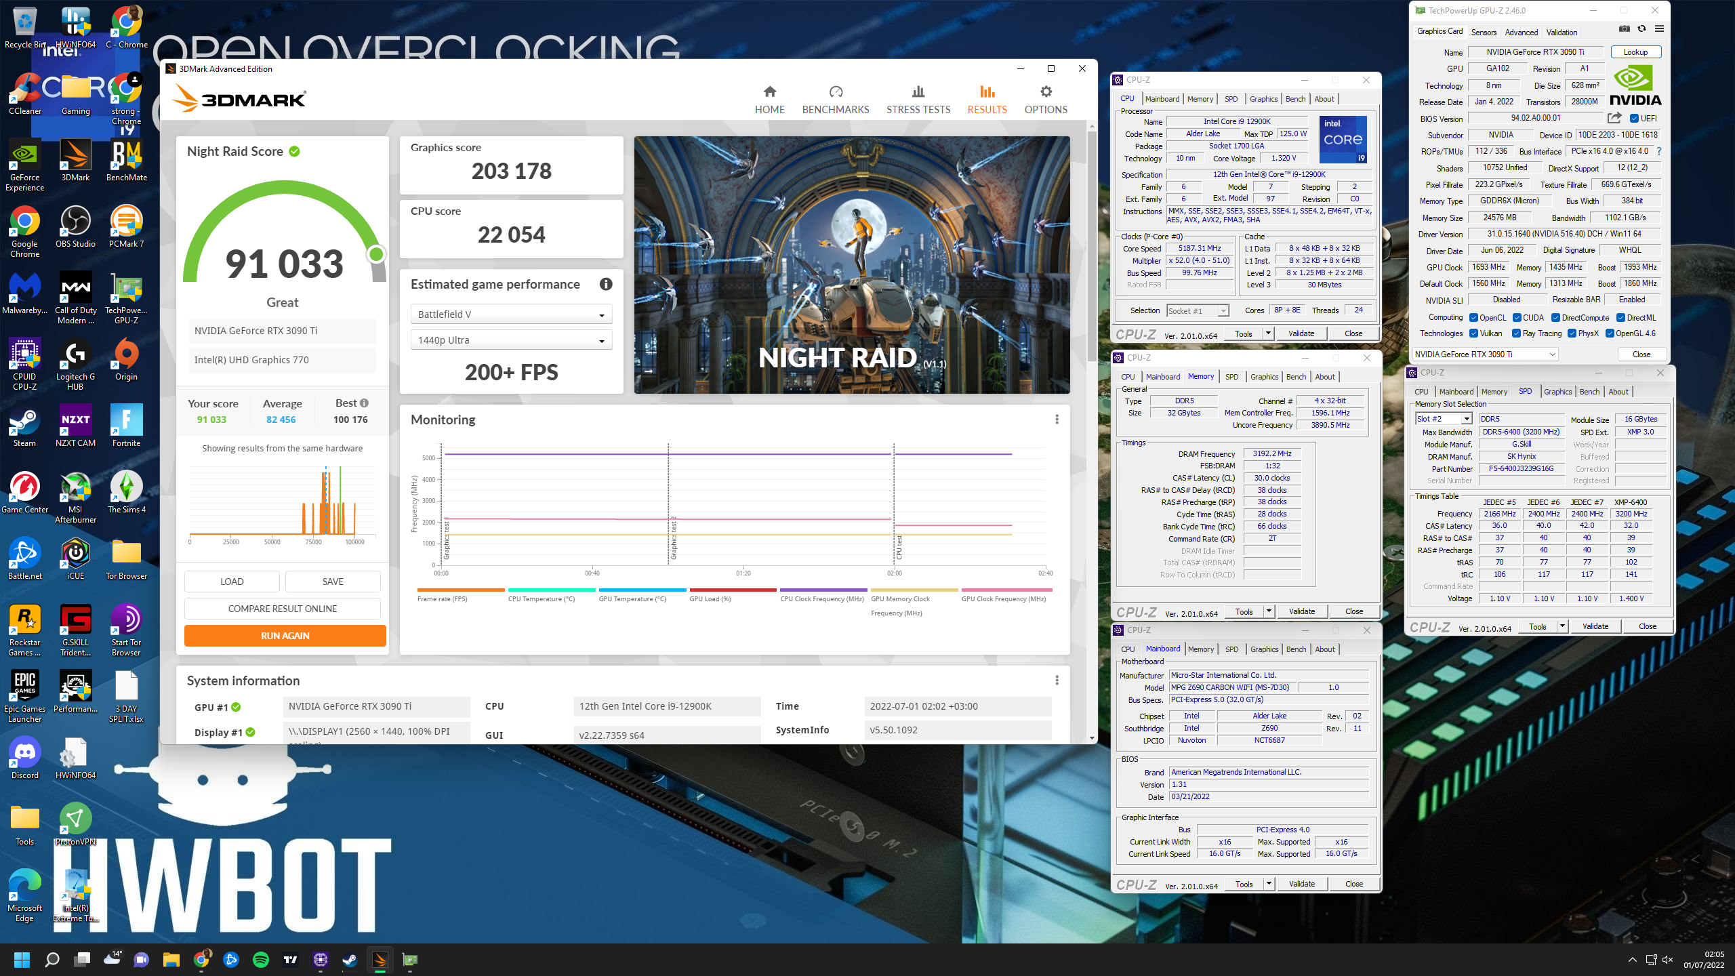This screenshot has width=1735, height=976.
Task: Click the LOAD button in 3DMark
Action: click(232, 582)
